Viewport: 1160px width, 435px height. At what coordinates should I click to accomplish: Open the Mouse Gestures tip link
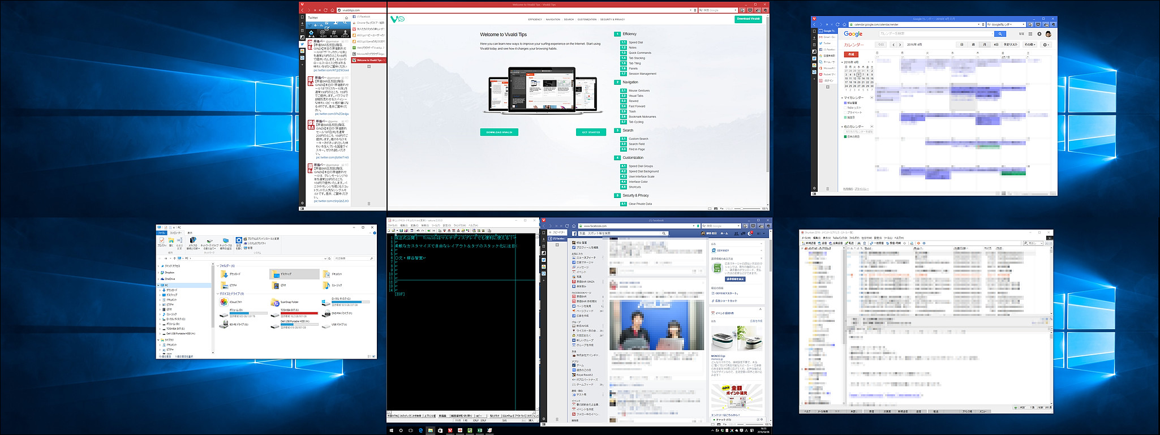point(639,91)
